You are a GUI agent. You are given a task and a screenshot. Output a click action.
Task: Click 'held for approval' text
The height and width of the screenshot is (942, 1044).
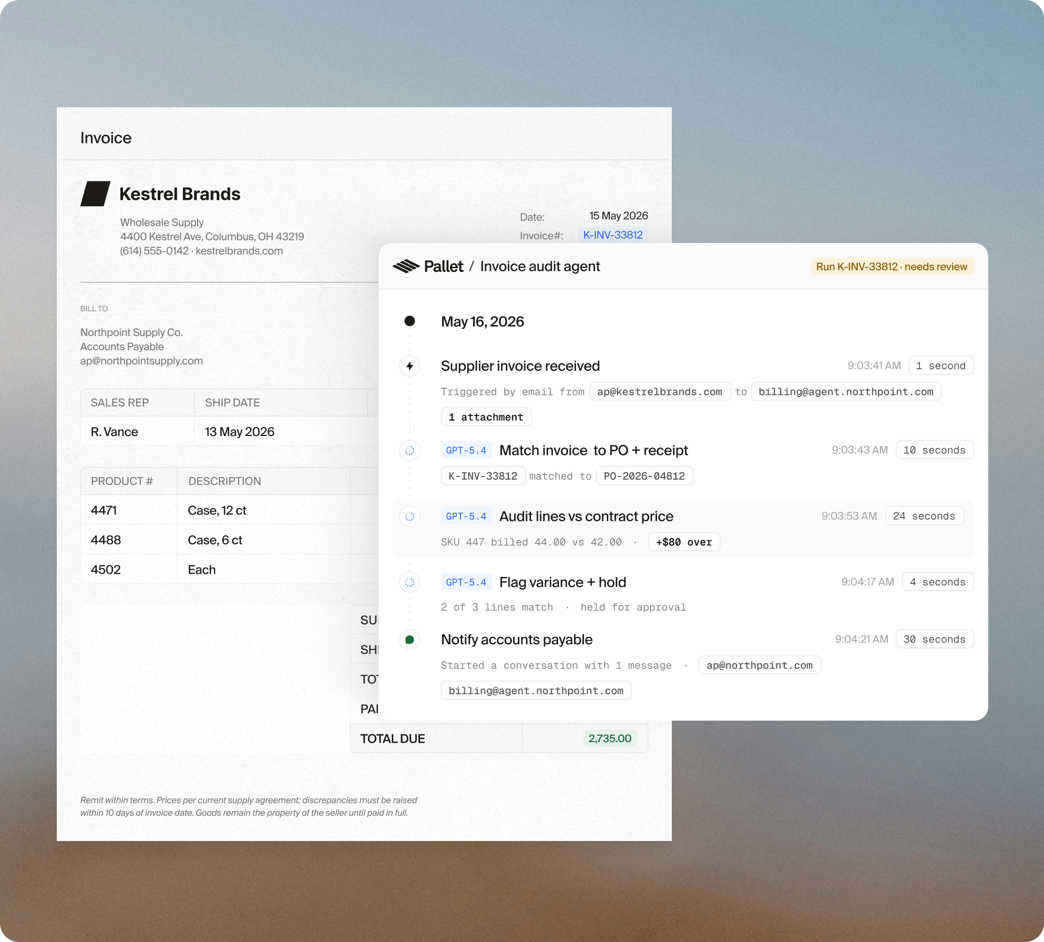coord(633,607)
